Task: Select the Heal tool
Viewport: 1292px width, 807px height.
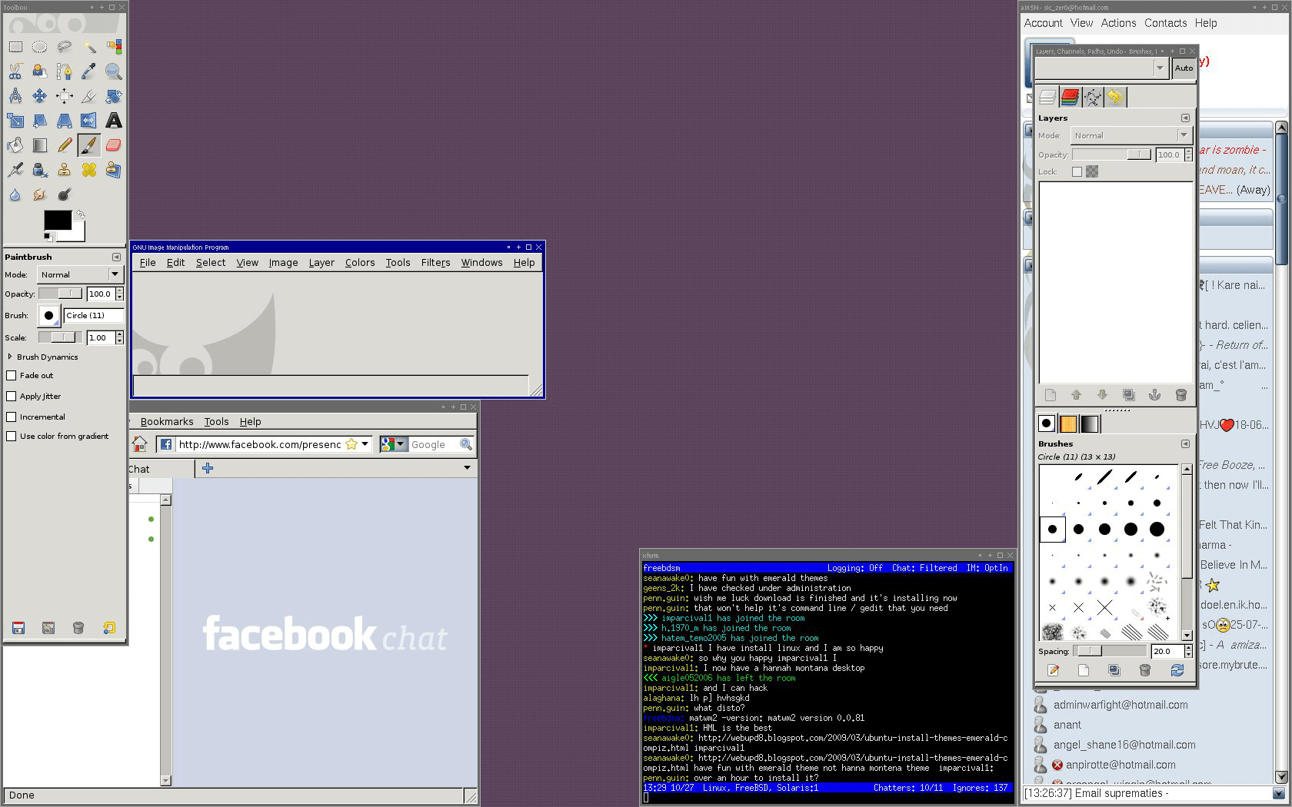Action: click(89, 170)
